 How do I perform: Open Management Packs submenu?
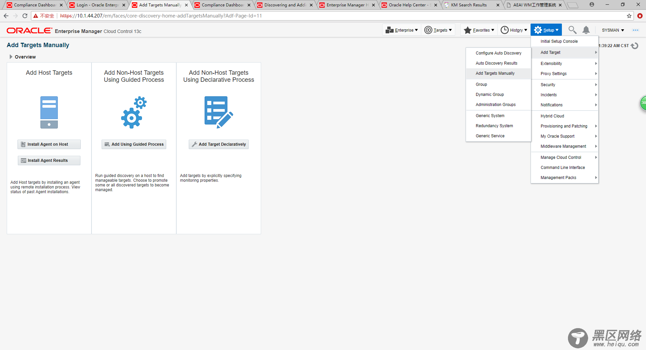point(565,178)
